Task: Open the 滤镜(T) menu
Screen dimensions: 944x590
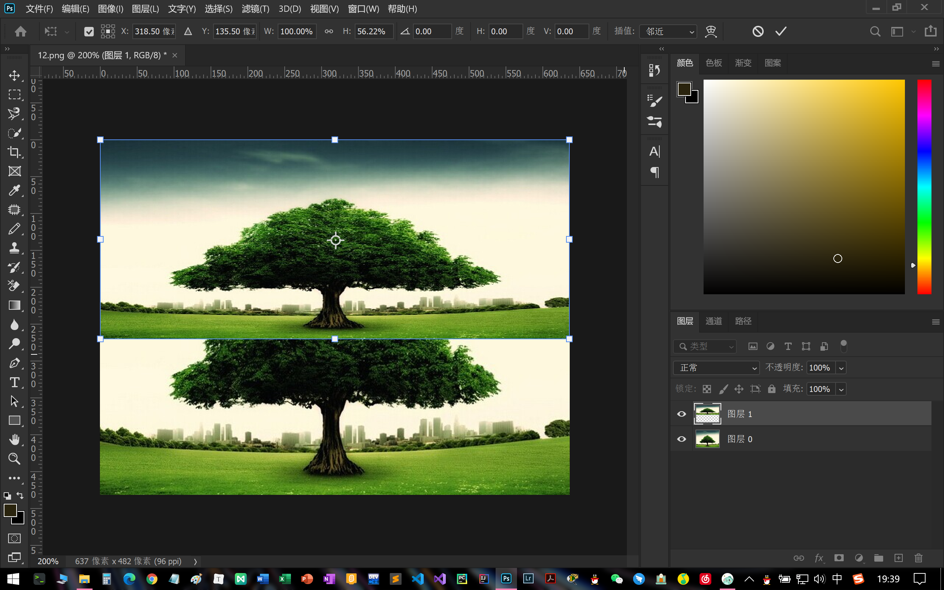Action: coord(256,8)
